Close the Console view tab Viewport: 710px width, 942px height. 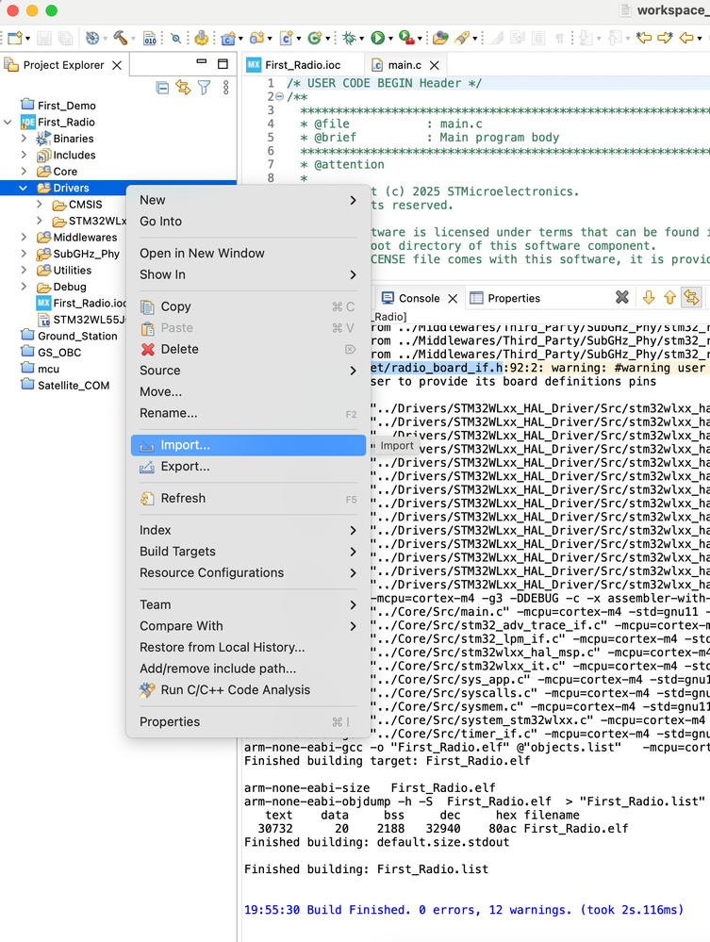[453, 298]
